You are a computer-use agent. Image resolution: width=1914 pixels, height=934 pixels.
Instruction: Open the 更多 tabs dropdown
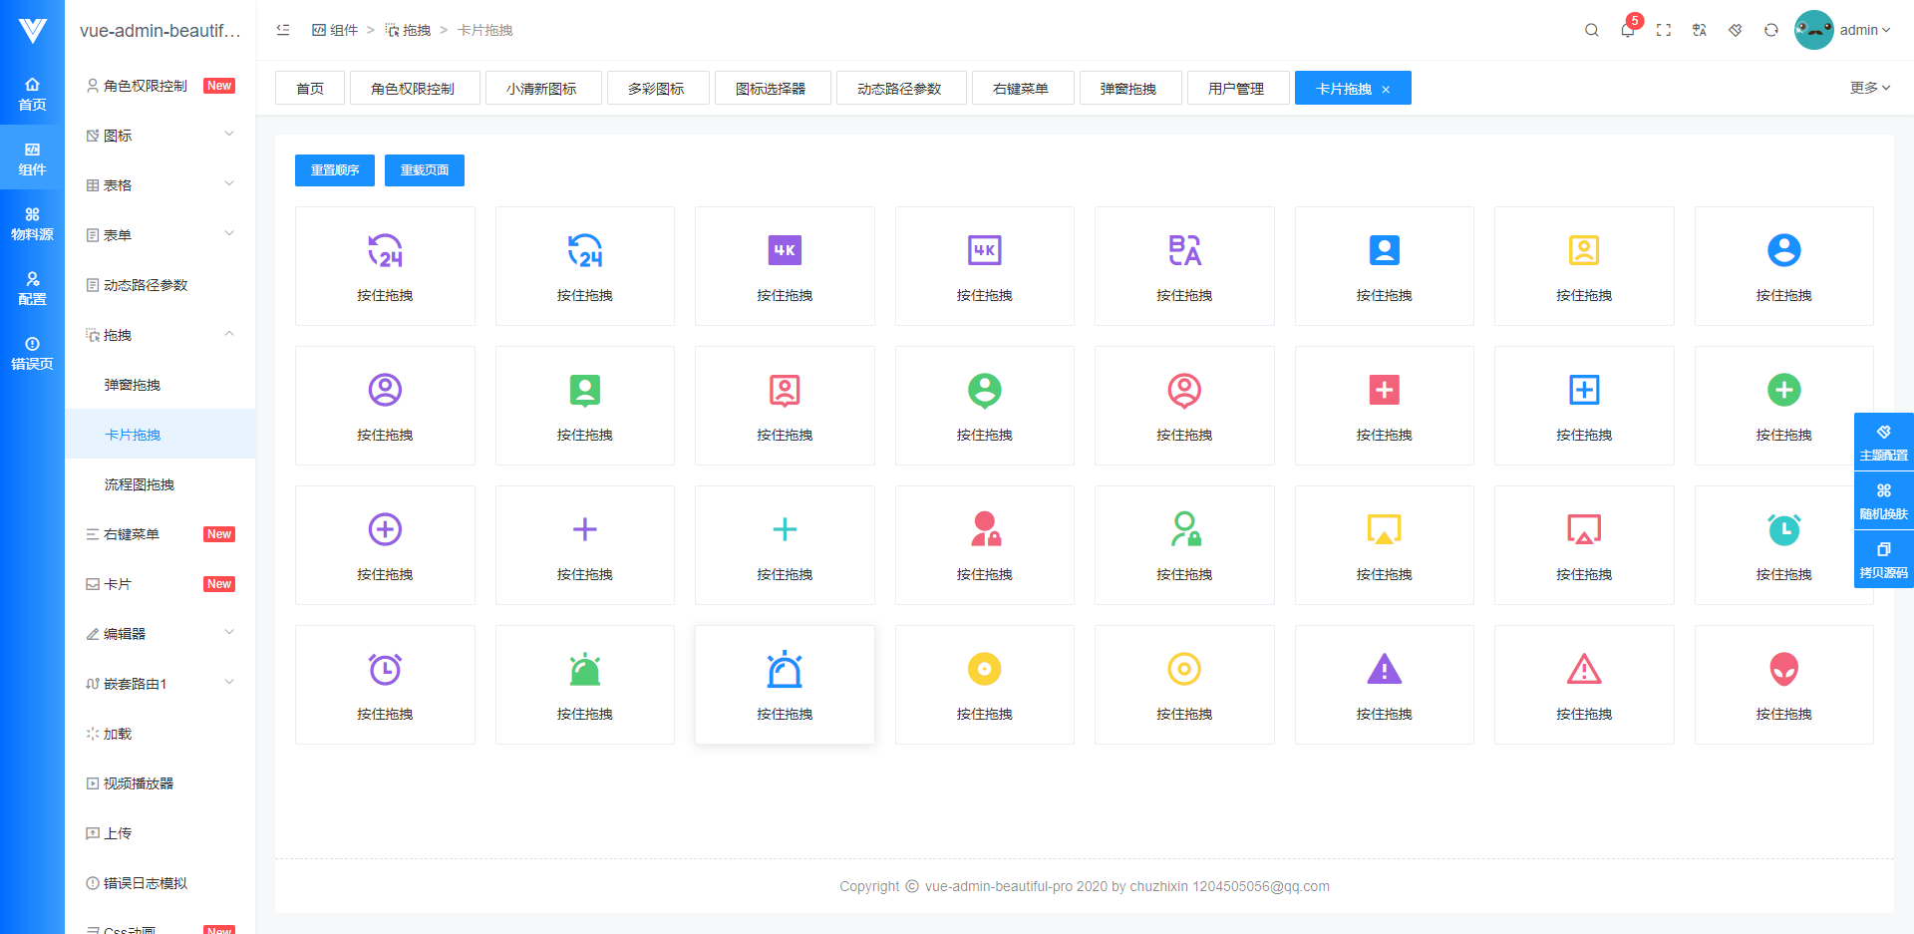coord(1869,88)
